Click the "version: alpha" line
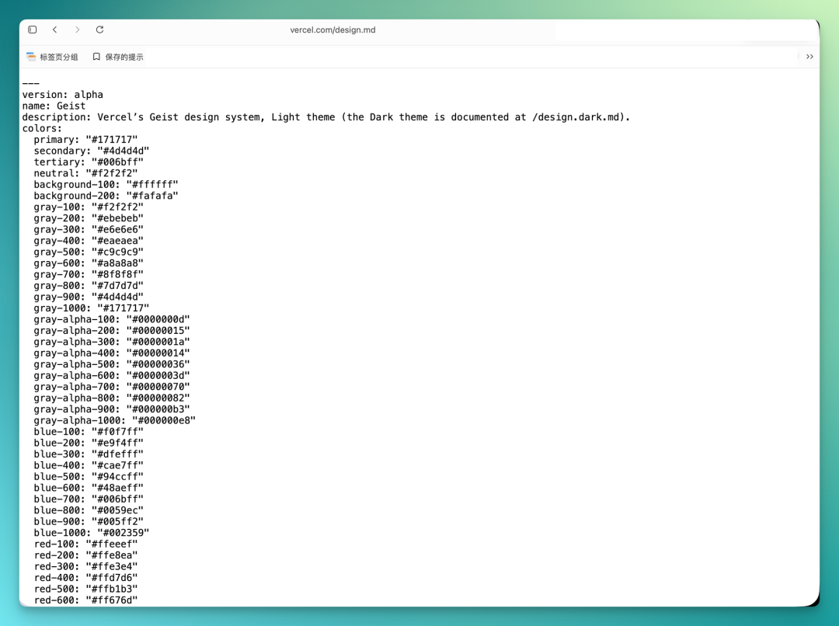Screen dimensions: 839x626 63,95
